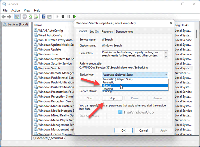Image resolution: width=200 pixels, height=147 pixels.
Task: Click the Pause service button
Action: point(135,98)
